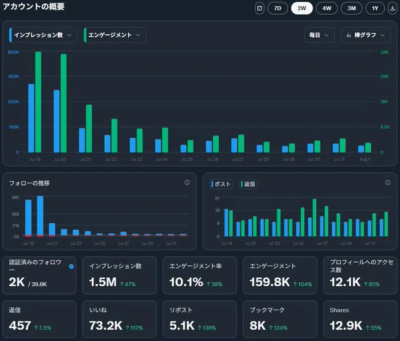Click the green Jul 20 engagement bar
This screenshot has height=341, width=400.
point(64,103)
